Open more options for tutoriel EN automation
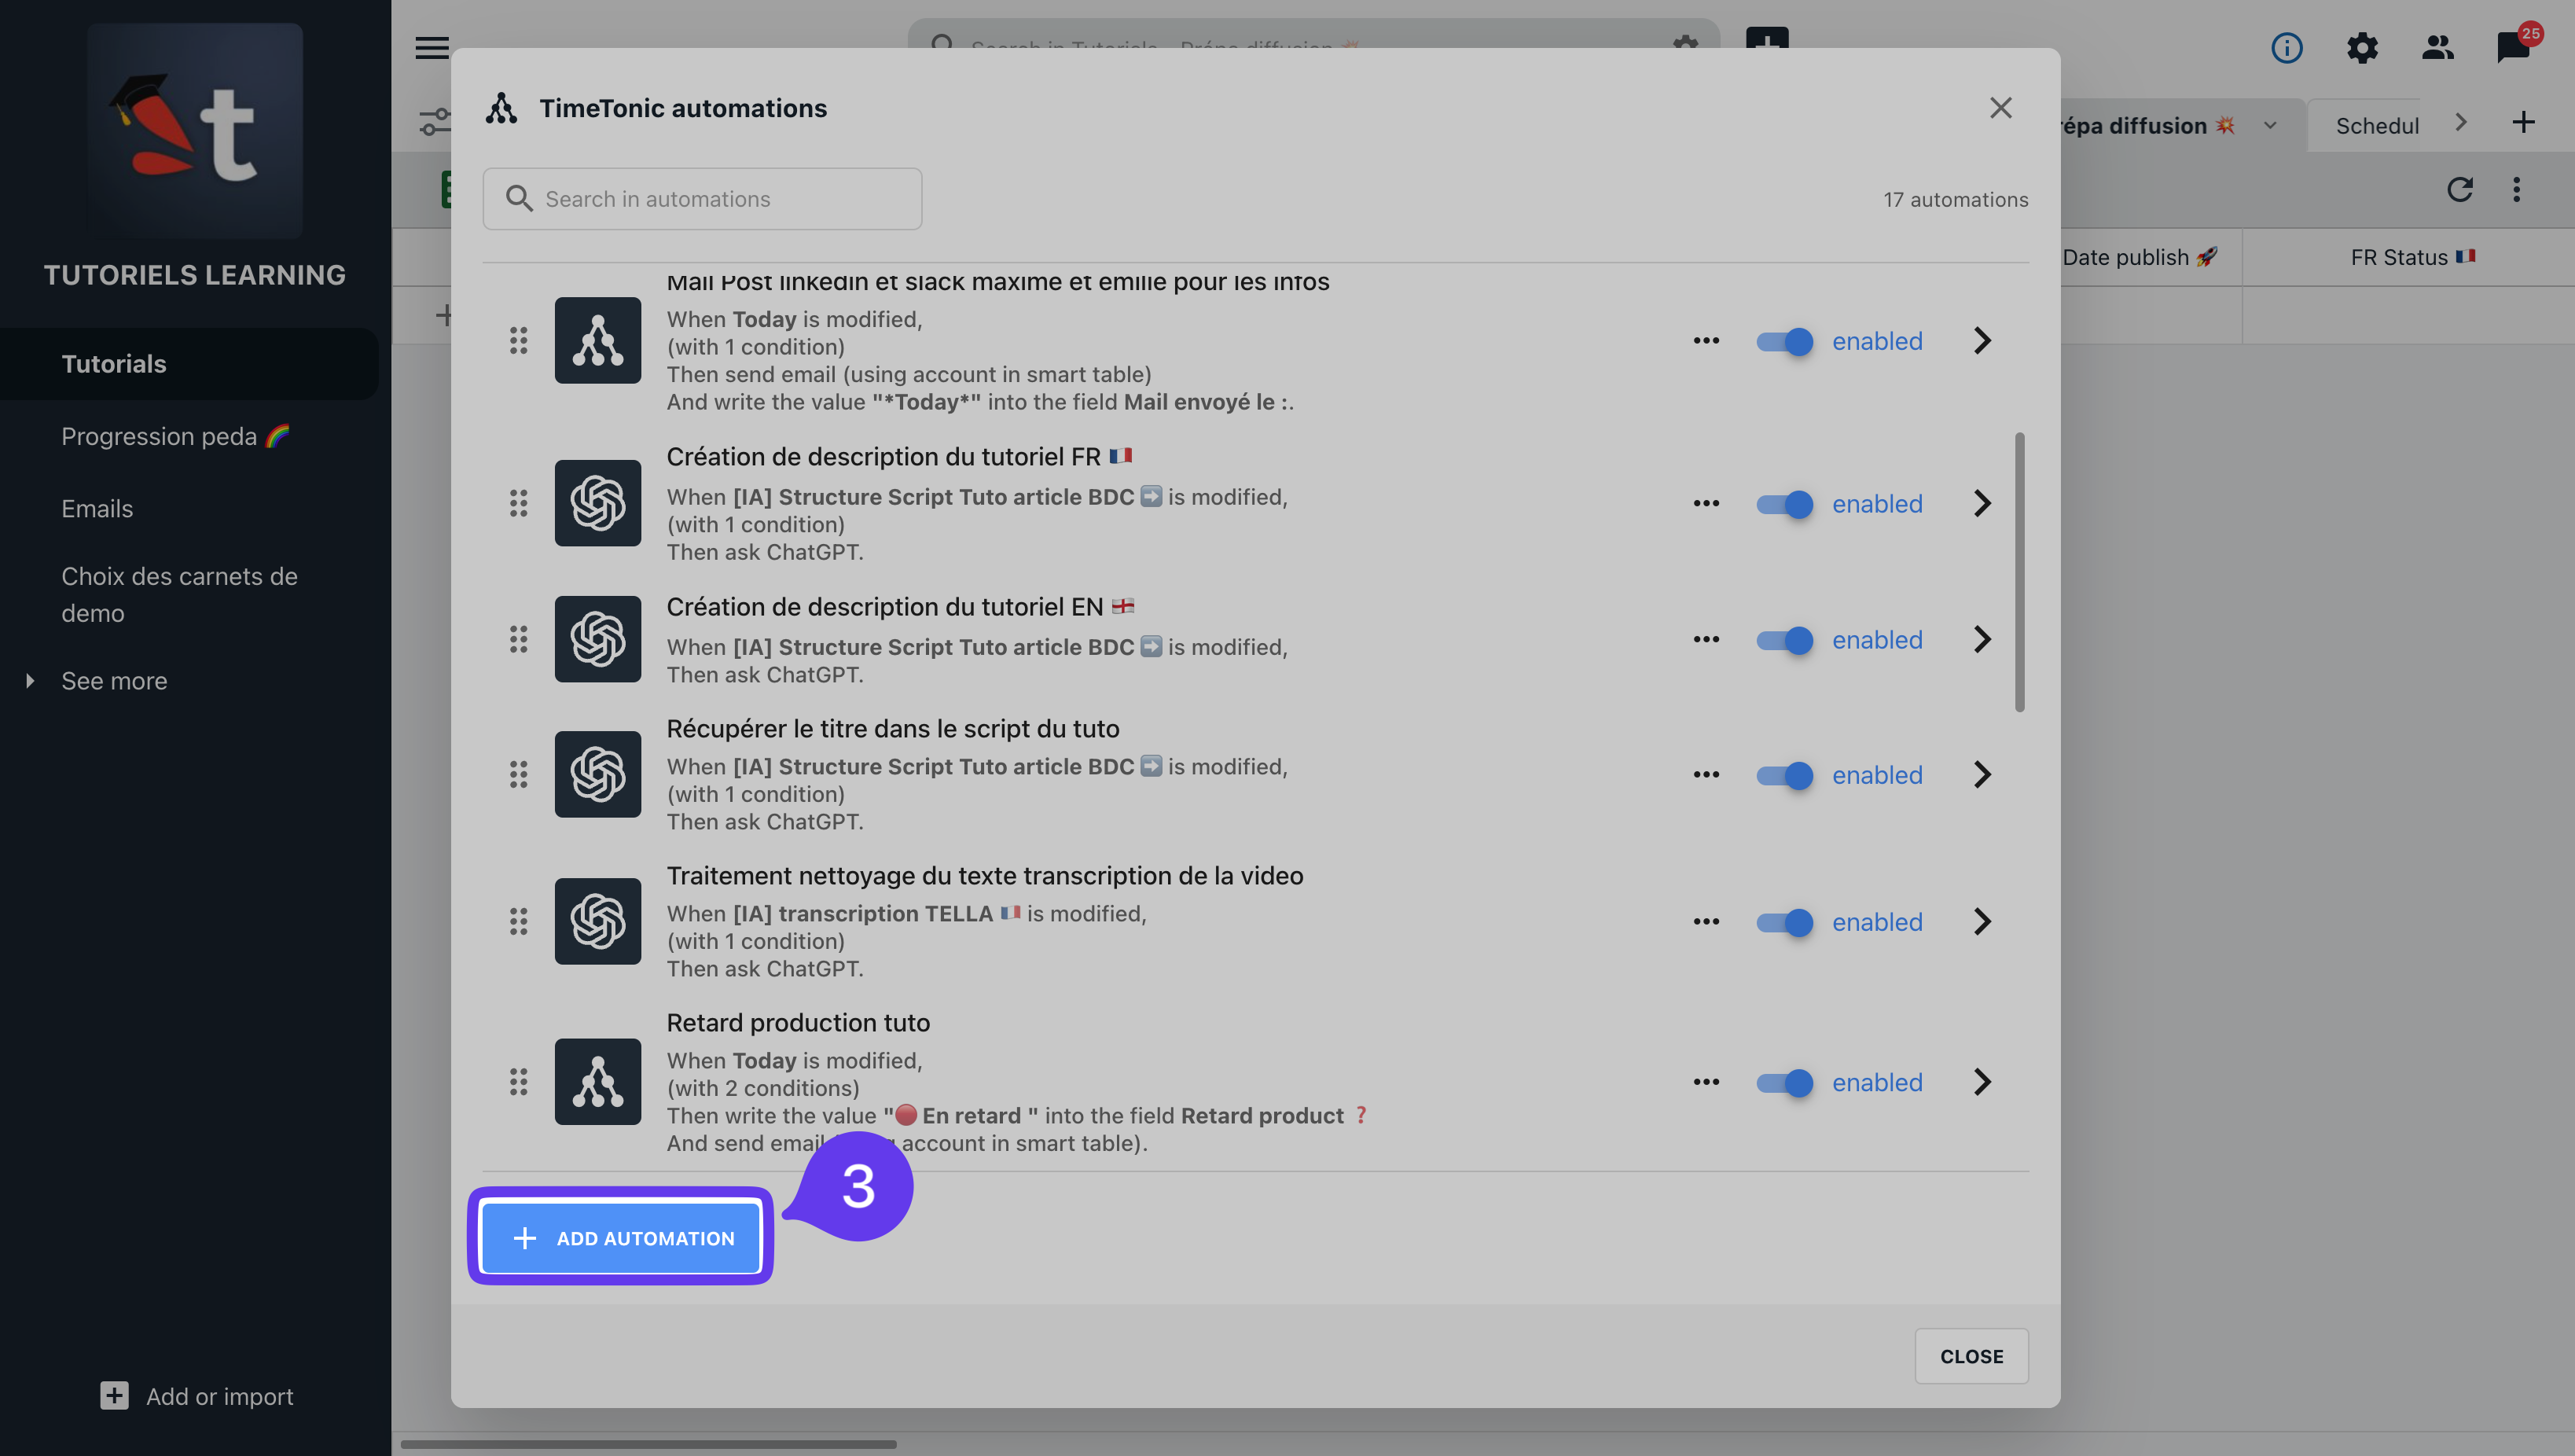Screen dimensions: 2575x1456 pyautogui.click(x=1706, y=639)
